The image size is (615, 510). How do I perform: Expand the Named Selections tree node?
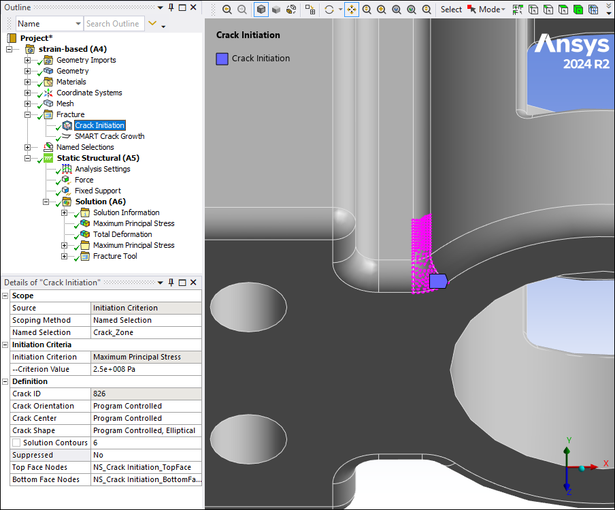click(28, 147)
